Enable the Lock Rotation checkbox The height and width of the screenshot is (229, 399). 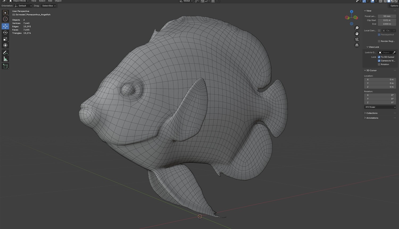(x=379, y=64)
